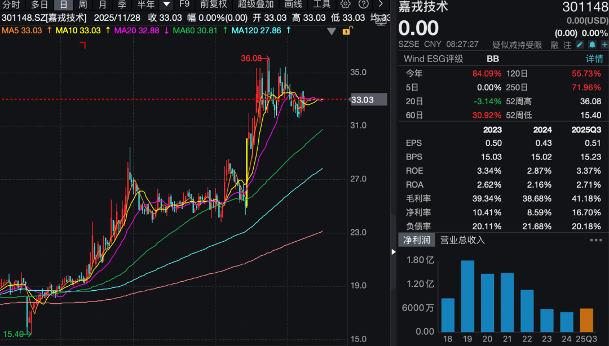Open the period dropdown arrow after 半年

pos(166,4)
